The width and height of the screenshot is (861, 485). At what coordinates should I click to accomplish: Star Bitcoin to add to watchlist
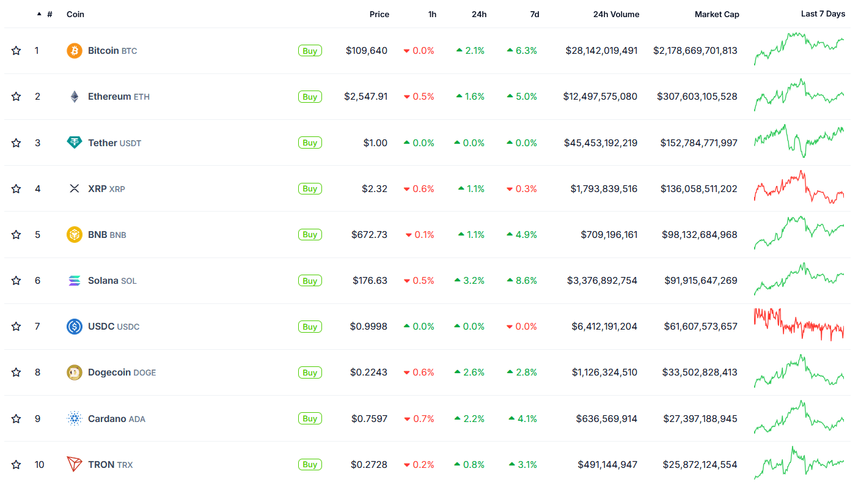(x=16, y=51)
